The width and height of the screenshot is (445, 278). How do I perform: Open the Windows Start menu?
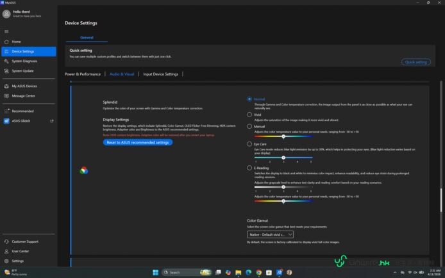pyautogui.click(x=156, y=272)
